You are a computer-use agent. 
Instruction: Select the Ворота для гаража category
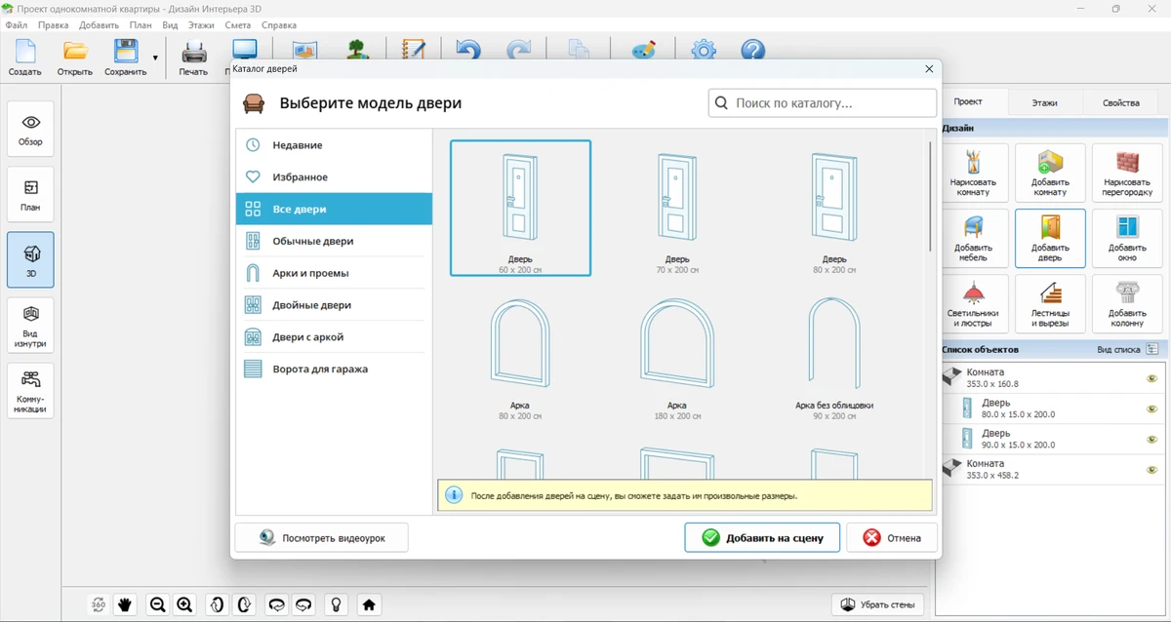pos(334,369)
